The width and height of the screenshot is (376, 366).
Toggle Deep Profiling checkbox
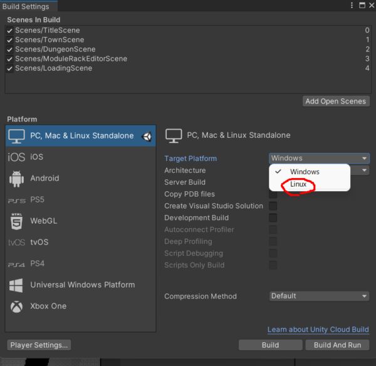[x=273, y=241]
